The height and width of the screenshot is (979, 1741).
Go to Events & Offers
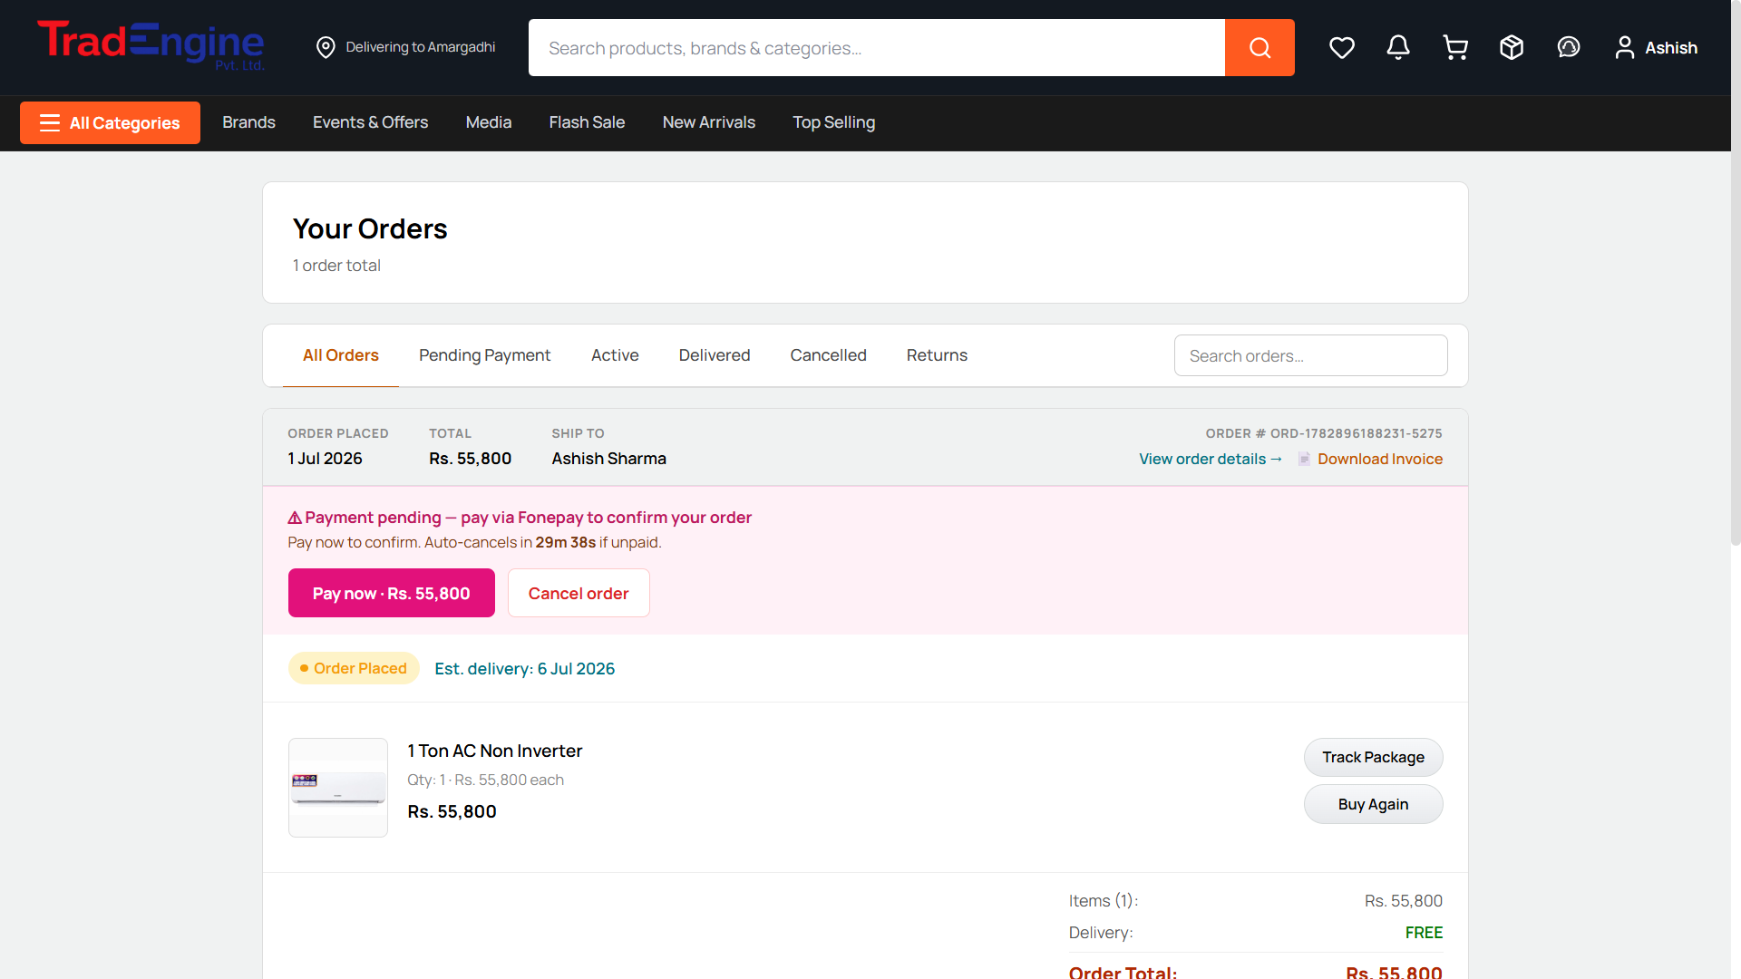click(x=370, y=122)
